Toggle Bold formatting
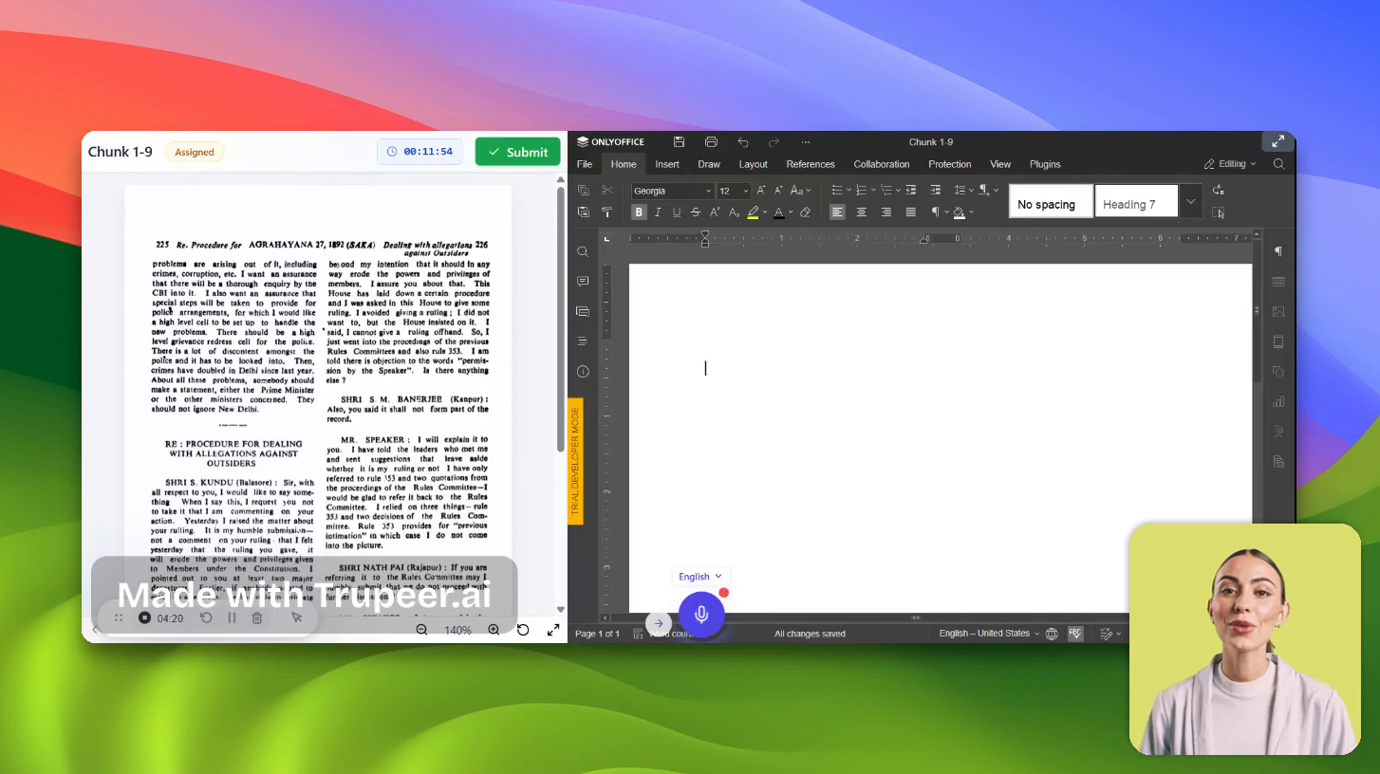The width and height of the screenshot is (1380, 774). pyautogui.click(x=639, y=212)
